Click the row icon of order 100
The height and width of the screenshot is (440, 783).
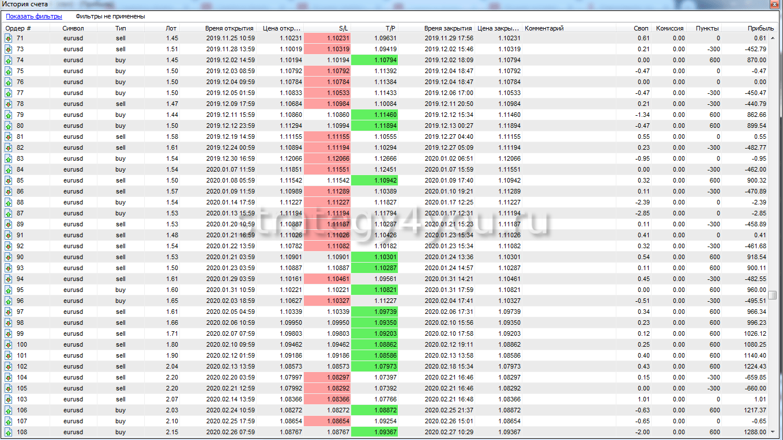point(9,345)
